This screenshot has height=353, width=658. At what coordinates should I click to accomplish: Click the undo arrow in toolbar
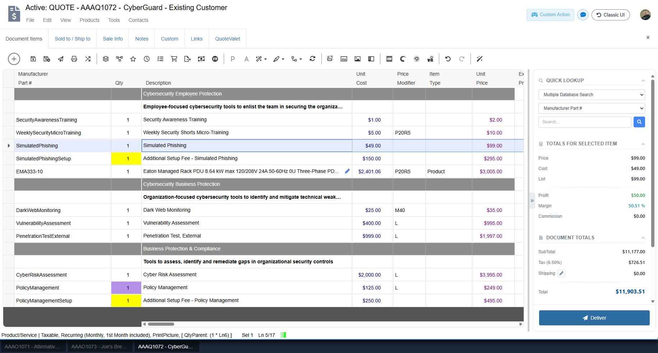click(448, 59)
